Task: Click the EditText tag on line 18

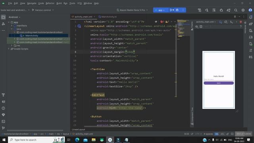Action: point(98,95)
